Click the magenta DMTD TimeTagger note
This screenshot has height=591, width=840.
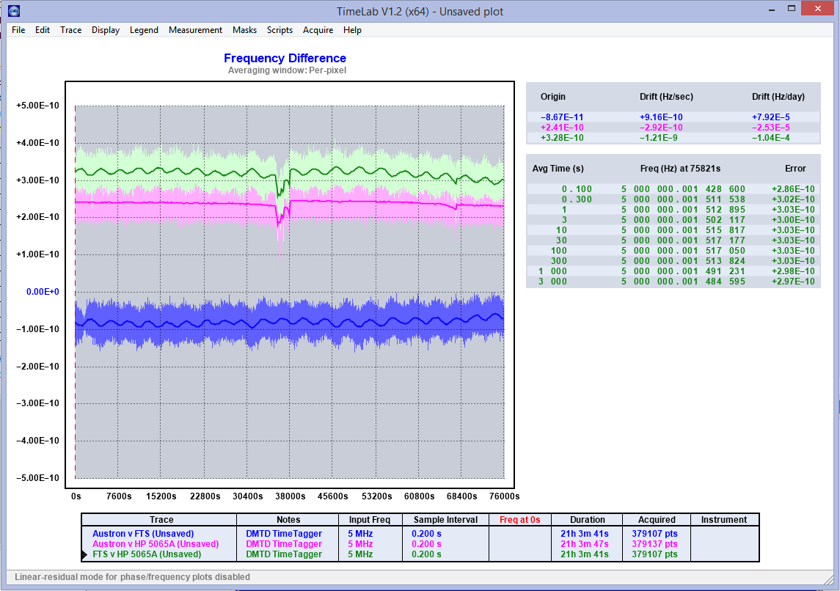point(284,544)
